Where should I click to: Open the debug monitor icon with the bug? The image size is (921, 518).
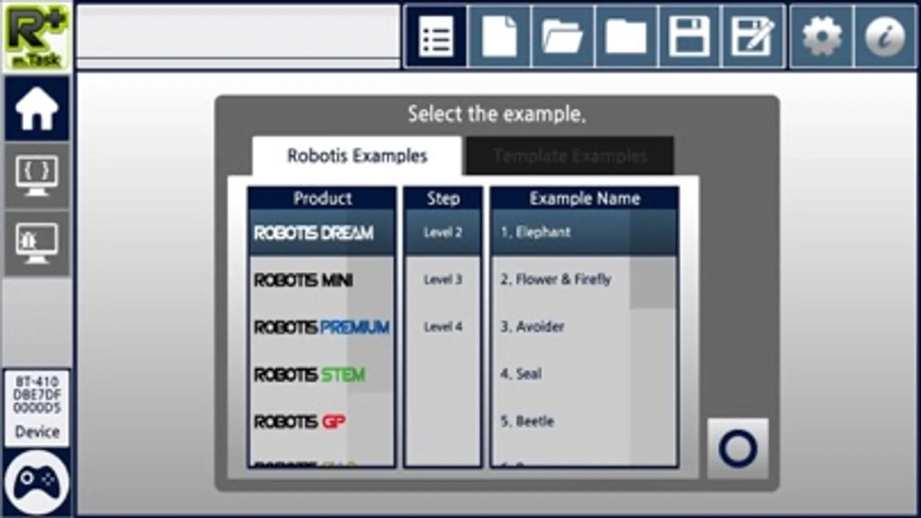(37, 243)
